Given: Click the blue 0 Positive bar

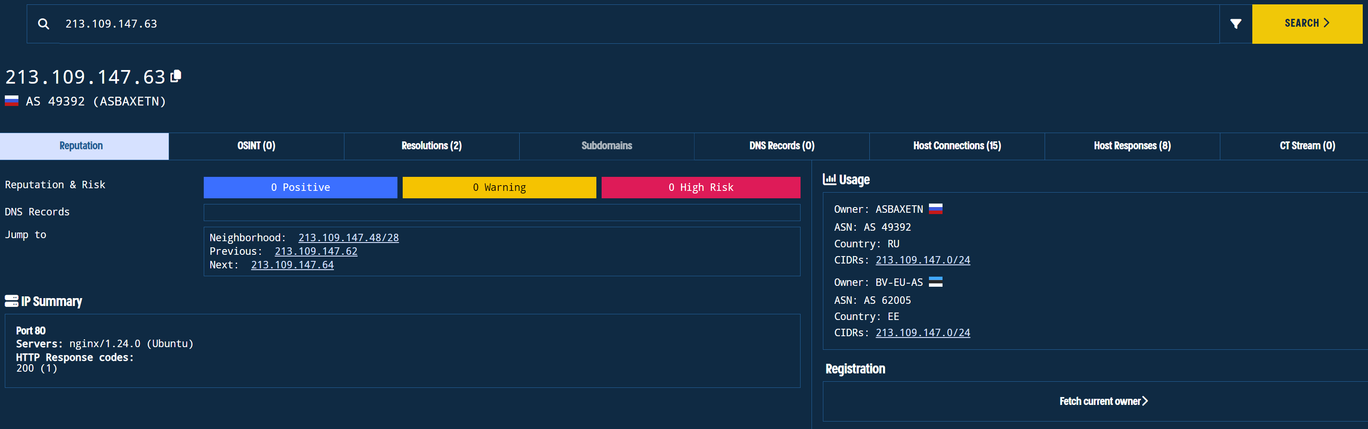Looking at the screenshot, I should pos(301,187).
